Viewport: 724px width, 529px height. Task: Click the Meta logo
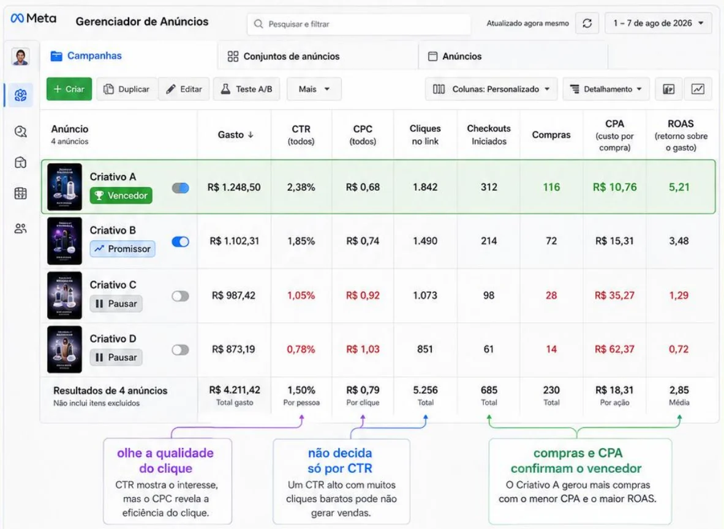pos(33,18)
